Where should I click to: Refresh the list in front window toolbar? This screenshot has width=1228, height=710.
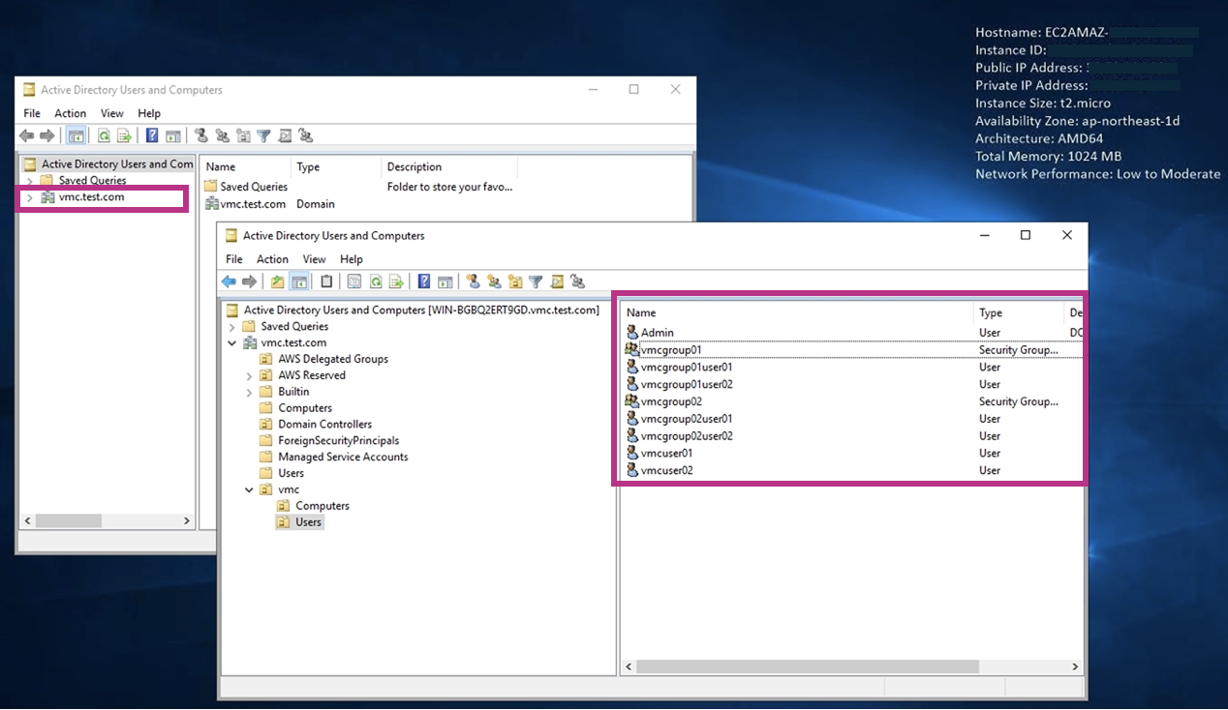[x=375, y=281]
